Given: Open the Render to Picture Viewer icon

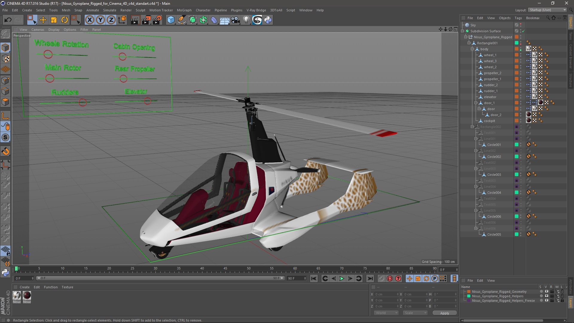Looking at the screenshot, I should coord(146,20).
